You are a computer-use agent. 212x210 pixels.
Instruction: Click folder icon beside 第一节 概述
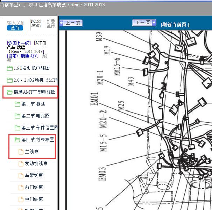(x=17, y=104)
